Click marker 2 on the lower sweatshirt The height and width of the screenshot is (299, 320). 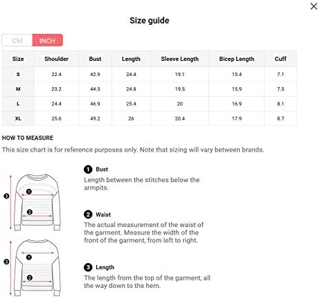29,278
